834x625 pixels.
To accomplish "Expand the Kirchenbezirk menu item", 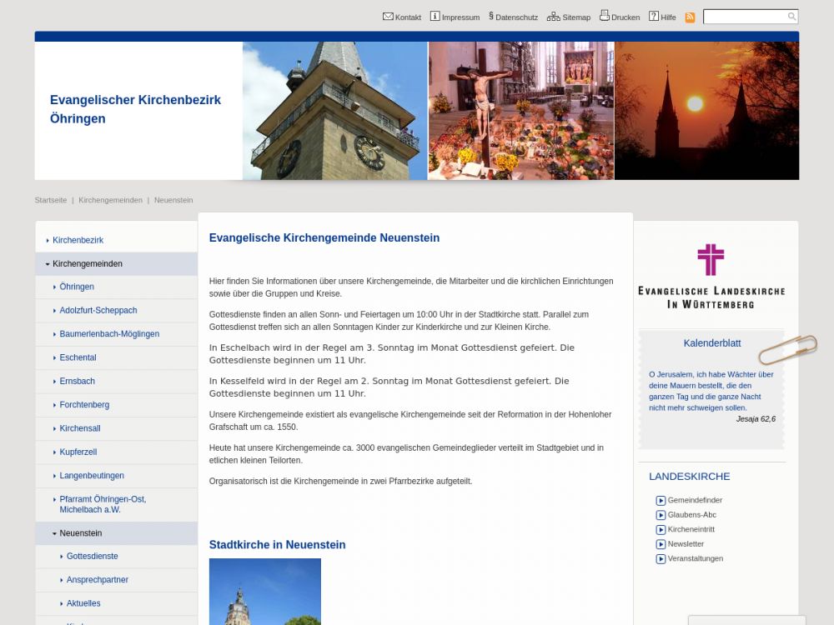I will [48, 241].
